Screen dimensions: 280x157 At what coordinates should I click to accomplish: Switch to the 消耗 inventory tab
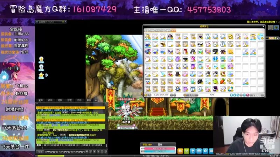coord(152,31)
